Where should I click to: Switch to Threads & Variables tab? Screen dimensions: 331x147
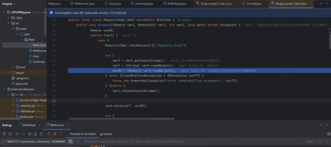coord(83,134)
